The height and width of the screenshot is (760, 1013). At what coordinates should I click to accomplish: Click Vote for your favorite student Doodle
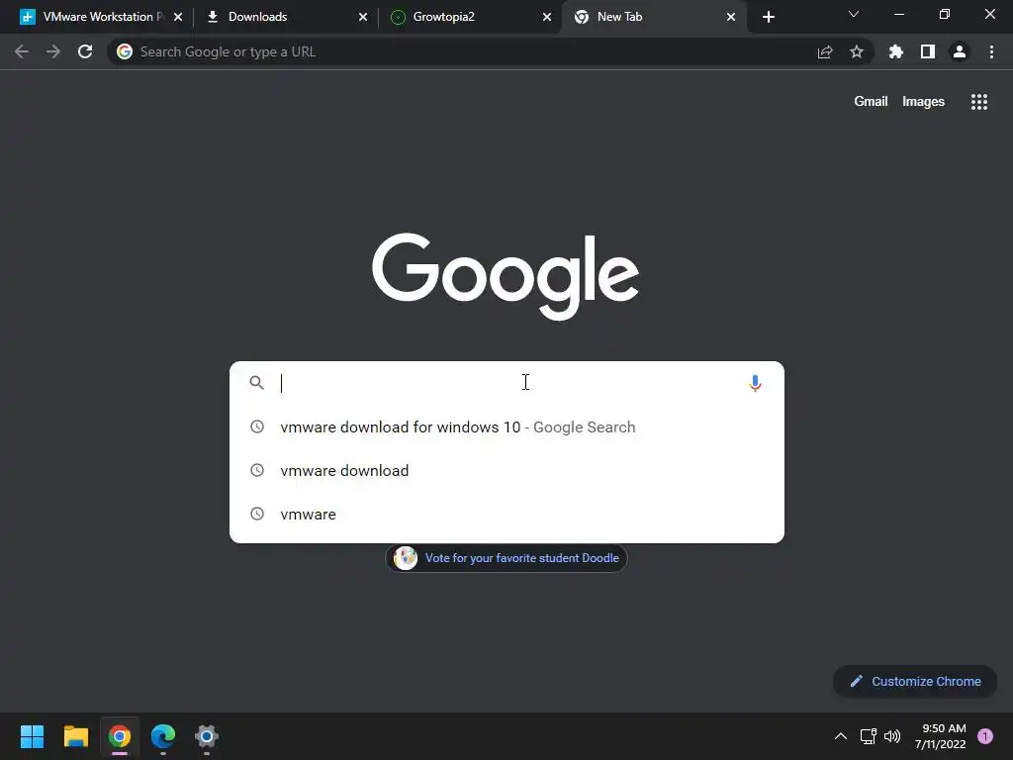506,558
